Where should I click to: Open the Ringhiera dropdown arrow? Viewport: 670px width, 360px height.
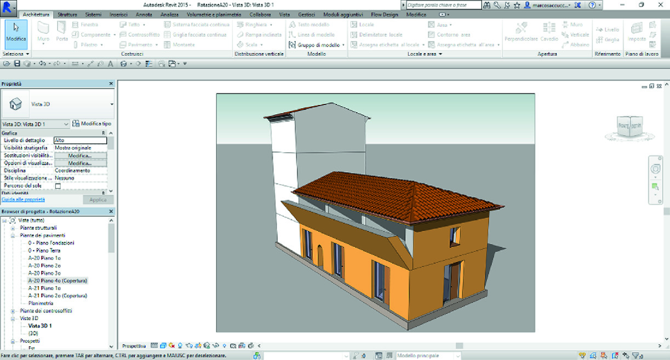(x=271, y=25)
